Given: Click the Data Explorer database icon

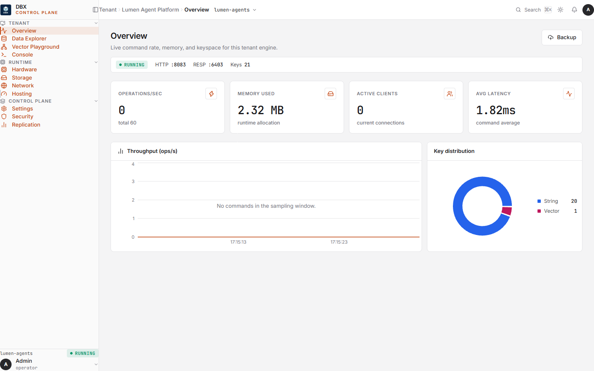Looking at the screenshot, I should coord(4,39).
